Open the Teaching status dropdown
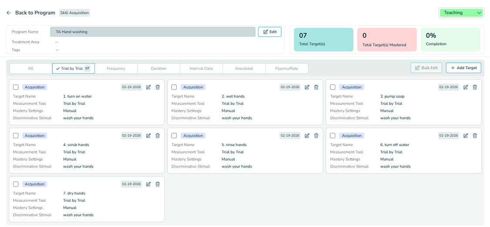490x227 pixels. [x=461, y=13]
